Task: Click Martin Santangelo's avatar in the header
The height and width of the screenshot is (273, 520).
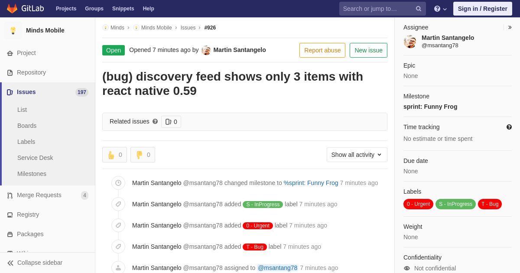Action: pyautogui.click(x=206, y=50)
